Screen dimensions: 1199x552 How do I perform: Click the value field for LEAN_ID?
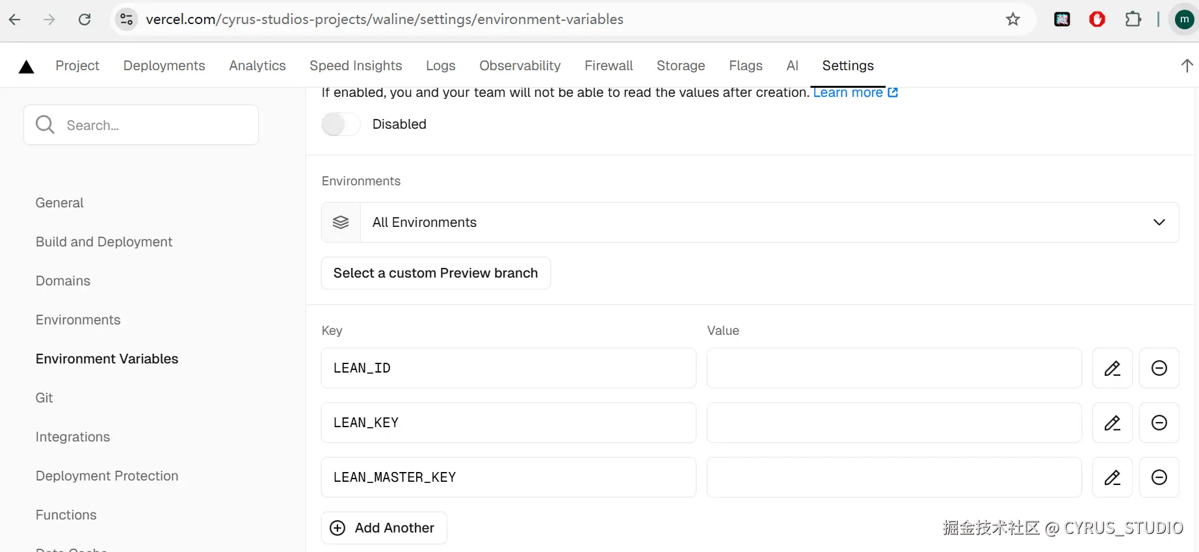click(894, 368)
